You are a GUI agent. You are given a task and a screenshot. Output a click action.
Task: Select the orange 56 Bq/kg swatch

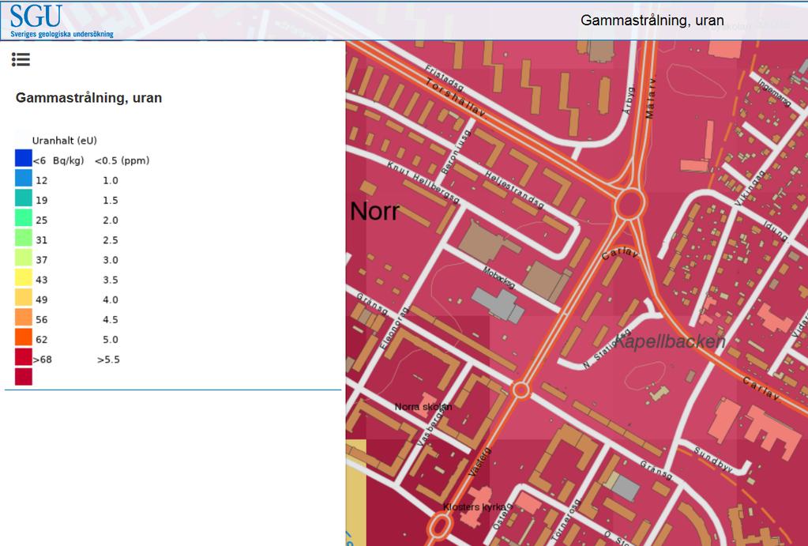tap(24, 317)
